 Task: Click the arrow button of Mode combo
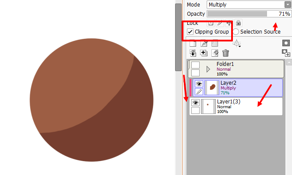click(x=288, y=5)
